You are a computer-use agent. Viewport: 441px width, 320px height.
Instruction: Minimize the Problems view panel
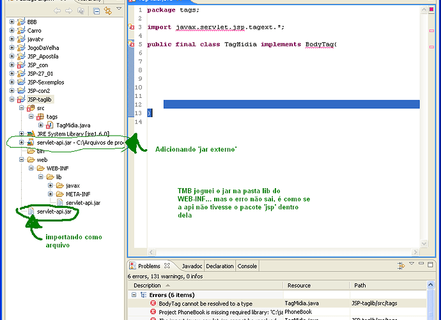[x=421, y=264]
